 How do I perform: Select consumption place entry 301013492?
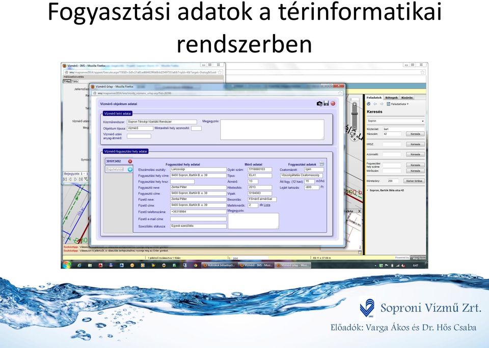point(114,161)
